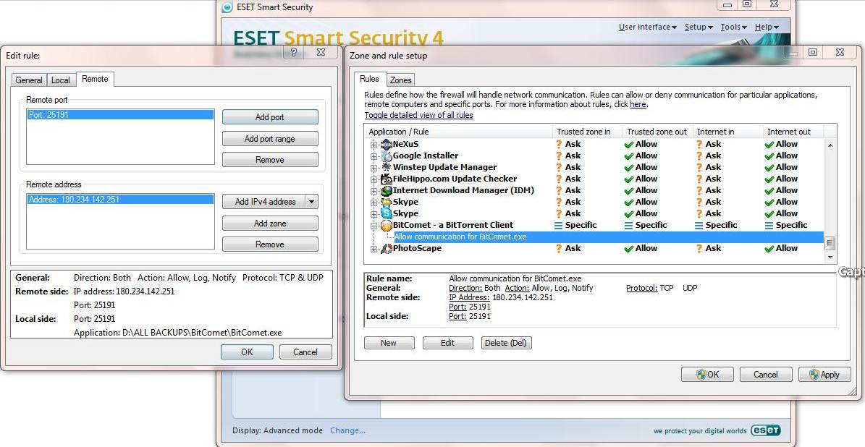
Task: Click the ESET Smart Security title bar icon
Action: [x=227, y=7]
